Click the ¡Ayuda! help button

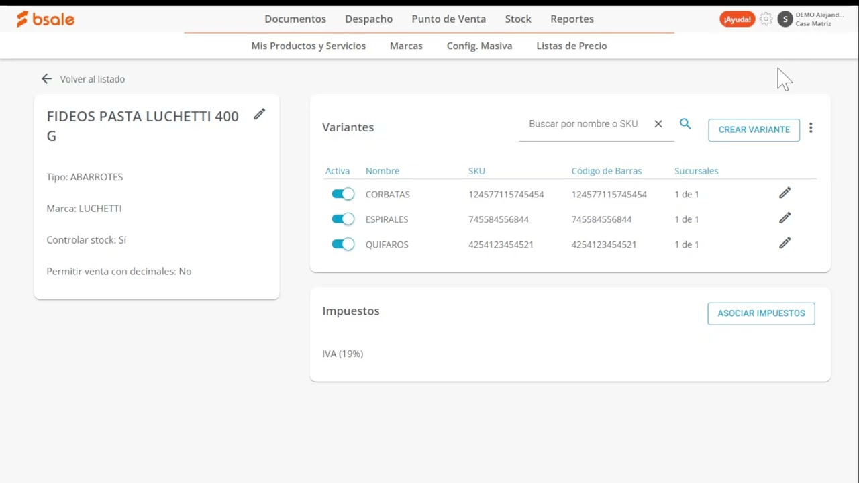tap(738, 19)
